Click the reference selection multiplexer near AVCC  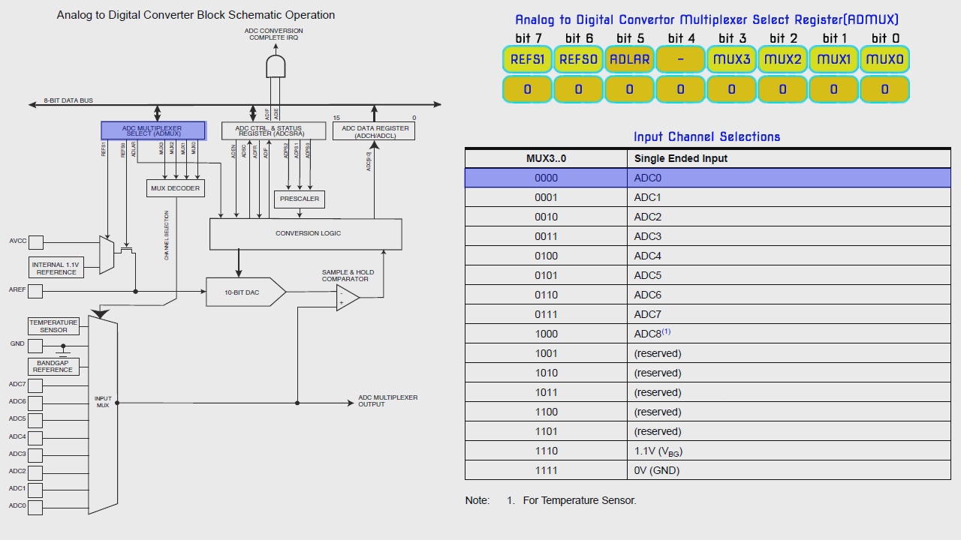pos(107,254)
